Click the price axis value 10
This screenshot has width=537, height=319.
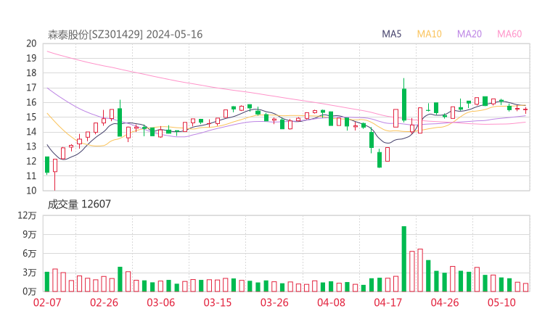[31, 191]
